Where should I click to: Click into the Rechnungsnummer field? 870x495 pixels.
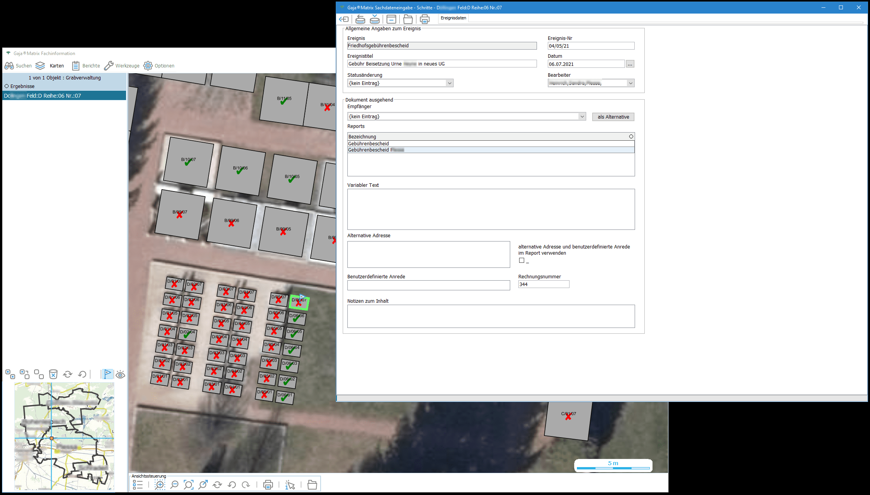[544, 284]
